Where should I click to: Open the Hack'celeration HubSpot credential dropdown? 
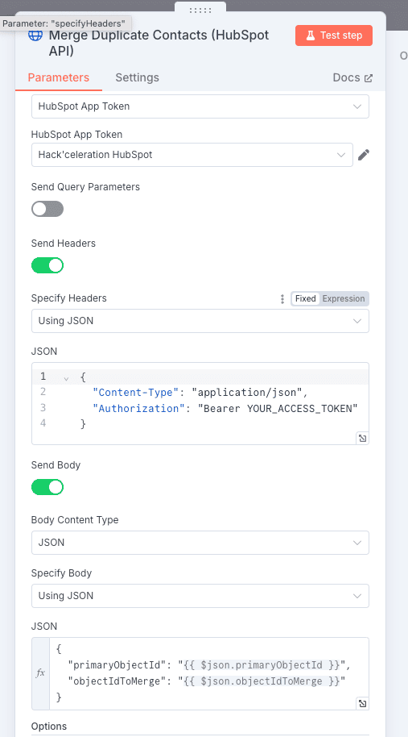point(192,155)
